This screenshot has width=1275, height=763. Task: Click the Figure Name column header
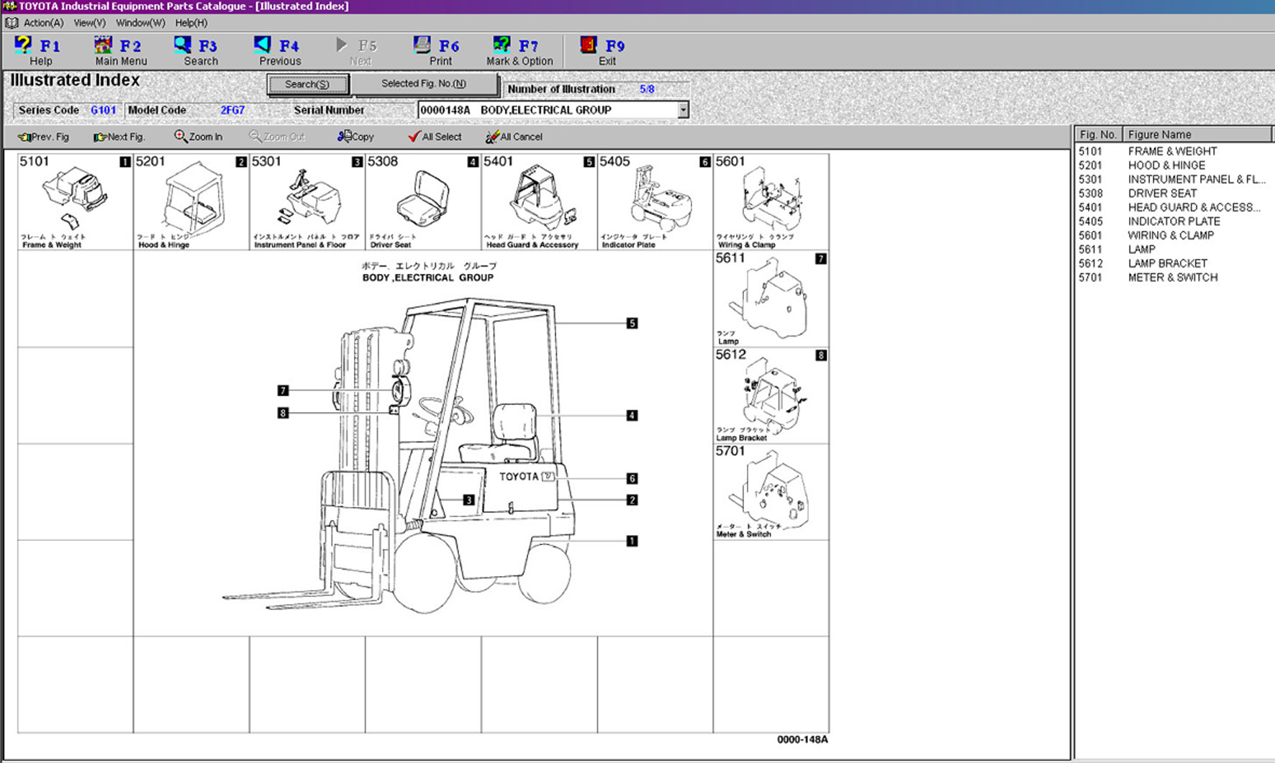tap(1196, 134)
